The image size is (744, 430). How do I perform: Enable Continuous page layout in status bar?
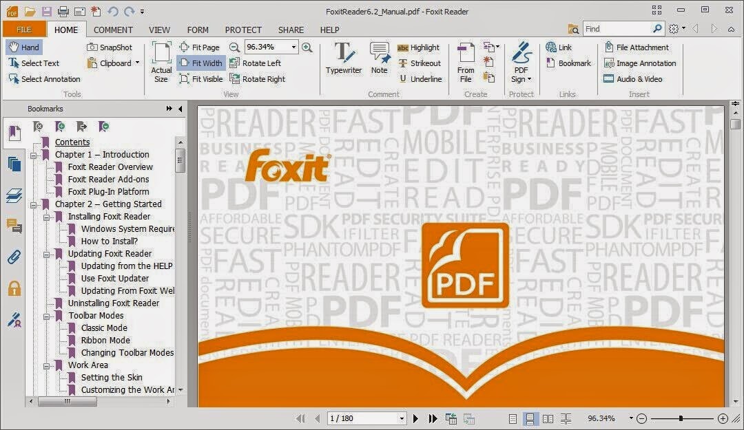pos(530,418)
